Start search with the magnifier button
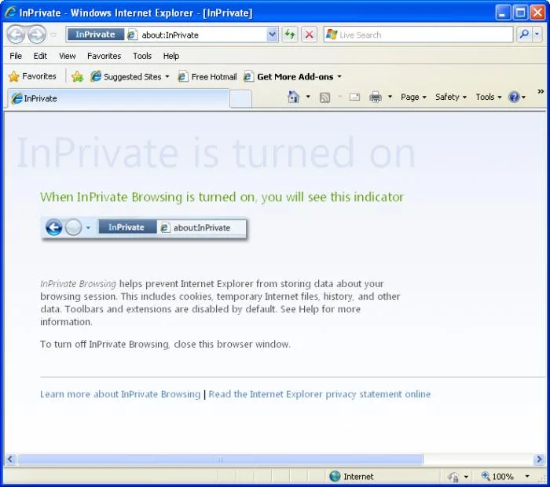The image size is (550, 487). click(524, 35)
